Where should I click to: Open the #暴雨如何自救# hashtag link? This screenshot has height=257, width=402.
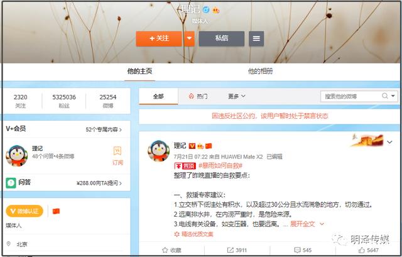(215, 165)
